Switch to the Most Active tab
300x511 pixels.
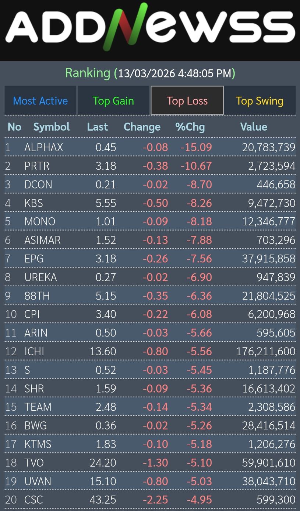(40, 101)
